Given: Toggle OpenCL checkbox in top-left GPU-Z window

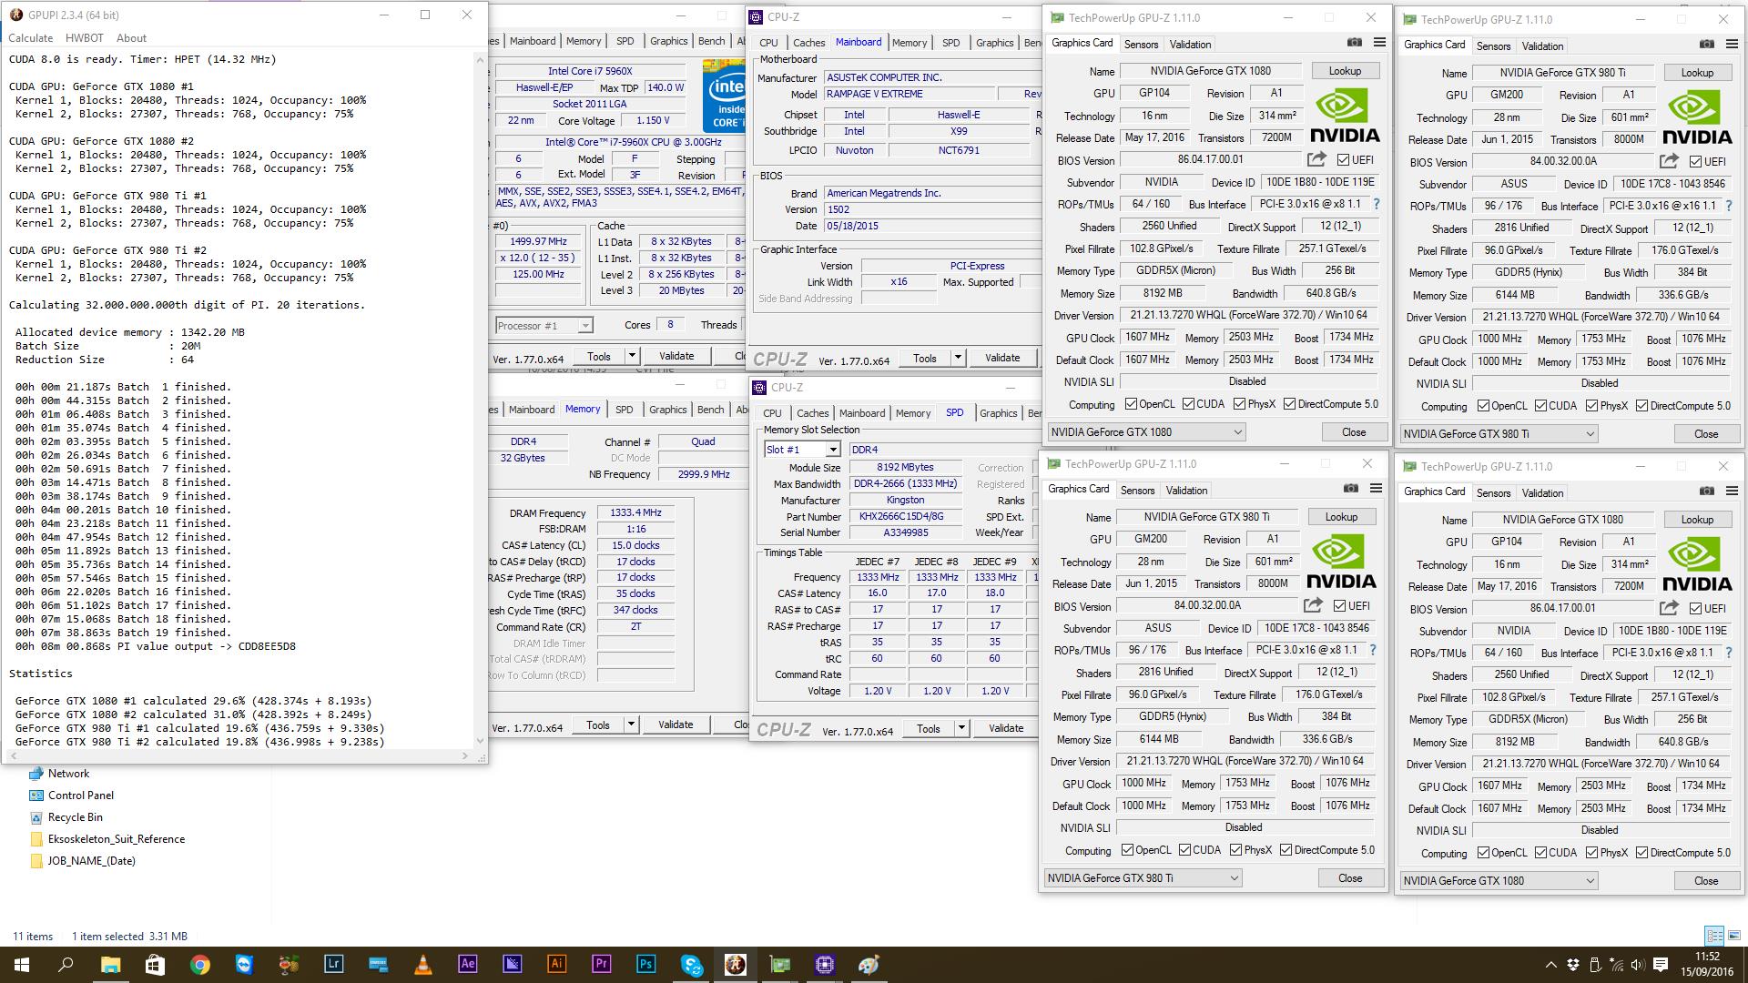Looking at the screenshot, I should coord(1131,404).
